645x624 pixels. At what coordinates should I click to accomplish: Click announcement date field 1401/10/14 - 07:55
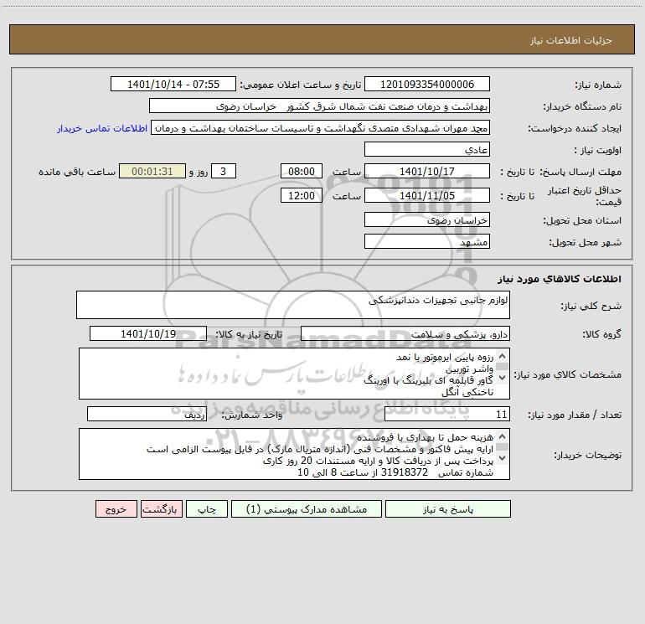click(x=173, y=84)
